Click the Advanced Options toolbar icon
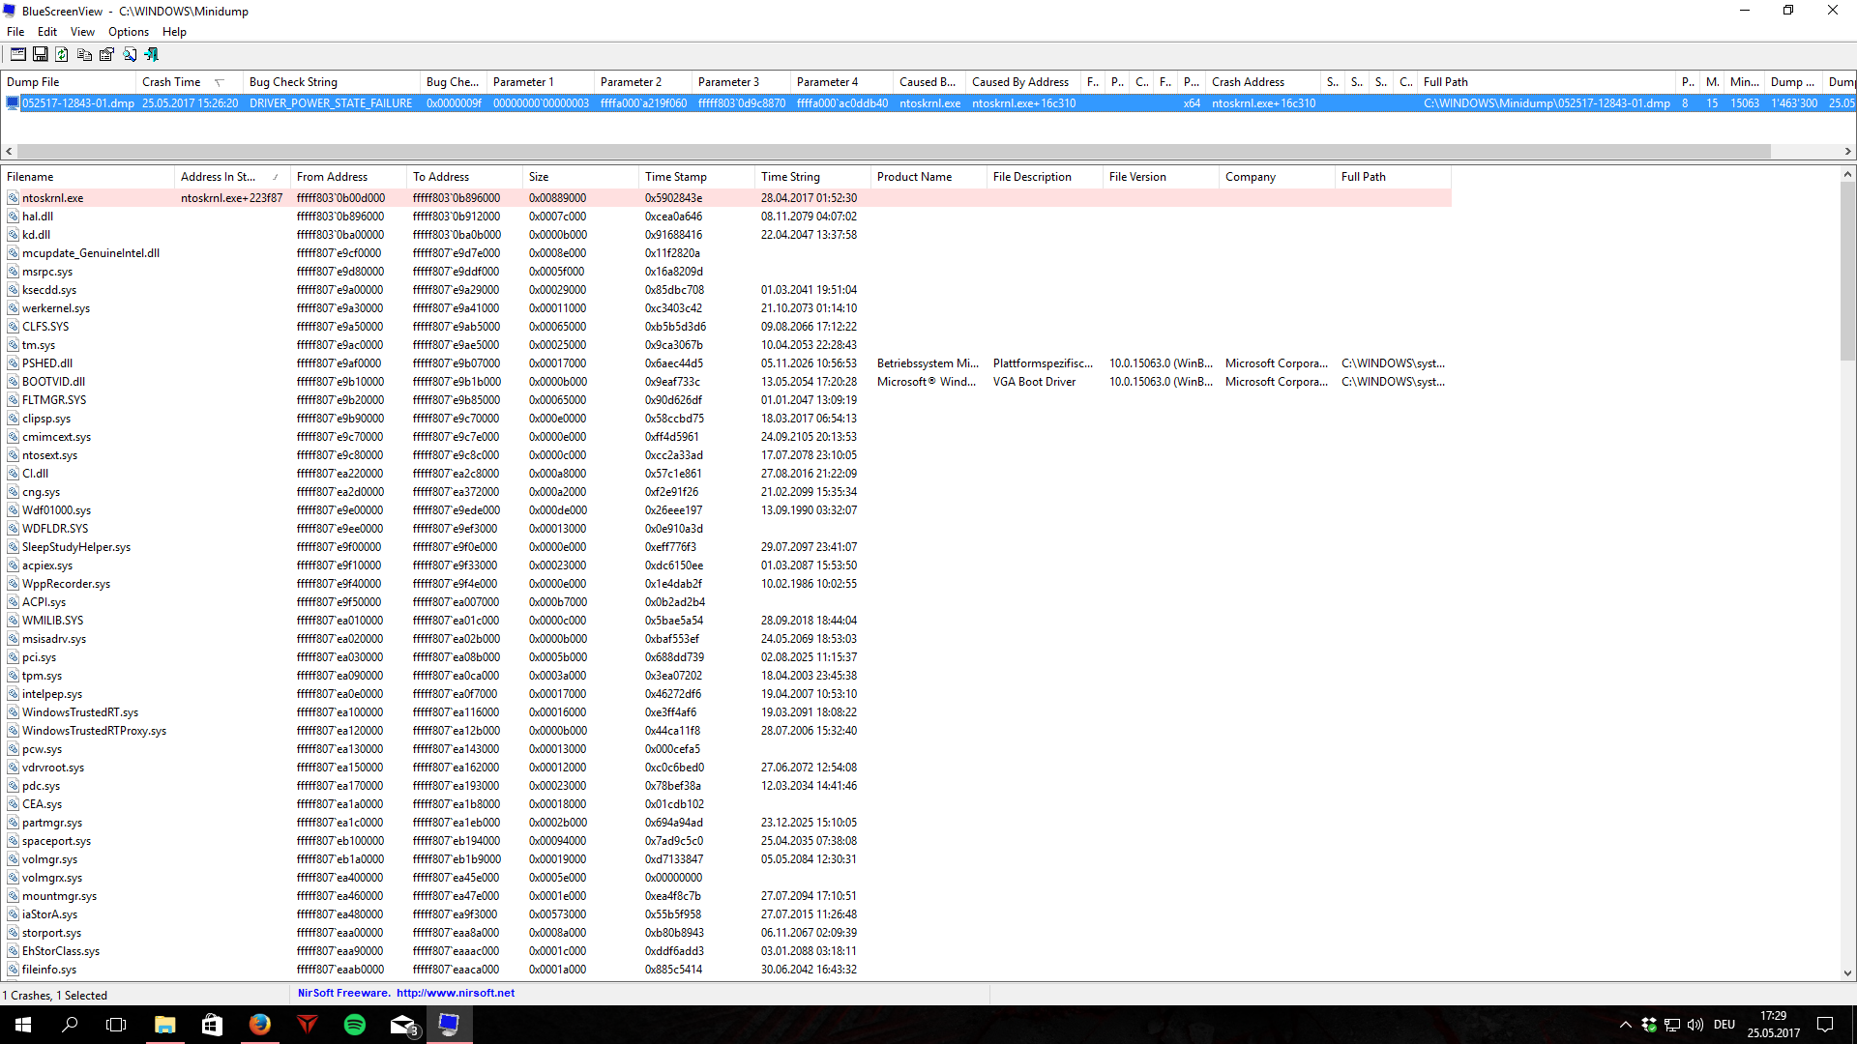The image size is (1857, 1044). pyautogui.click(x=18, y=54)
